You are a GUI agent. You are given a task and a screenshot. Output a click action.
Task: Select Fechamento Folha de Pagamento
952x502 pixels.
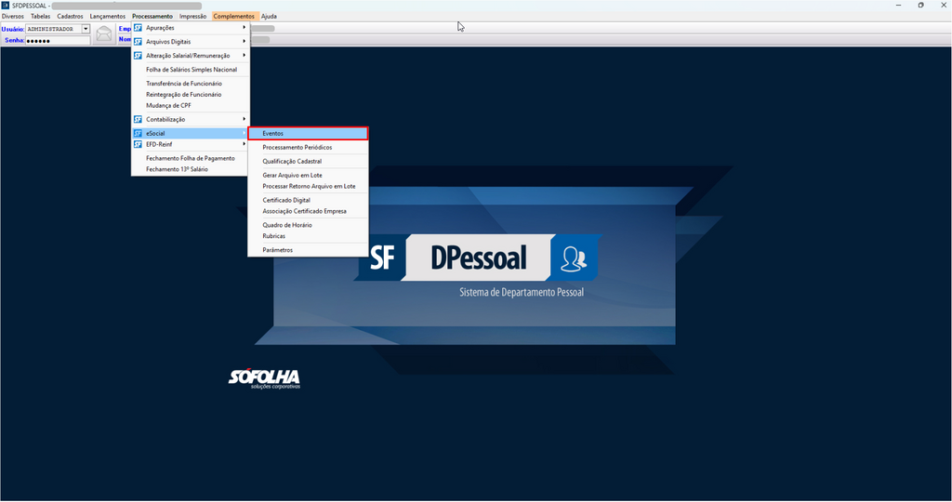click(x=191, y=158)
